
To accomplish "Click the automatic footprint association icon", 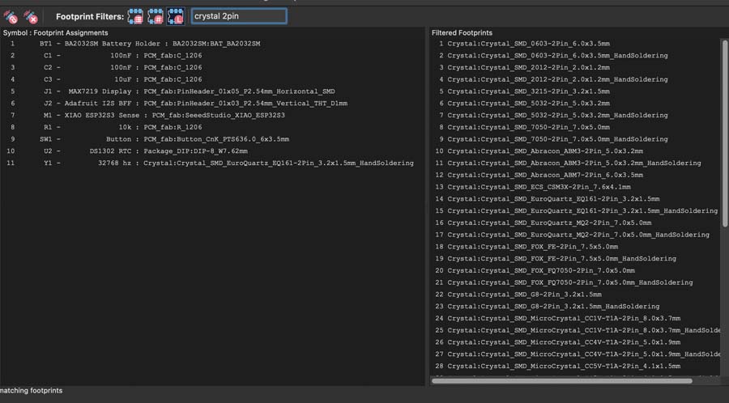I will [11, 16].
